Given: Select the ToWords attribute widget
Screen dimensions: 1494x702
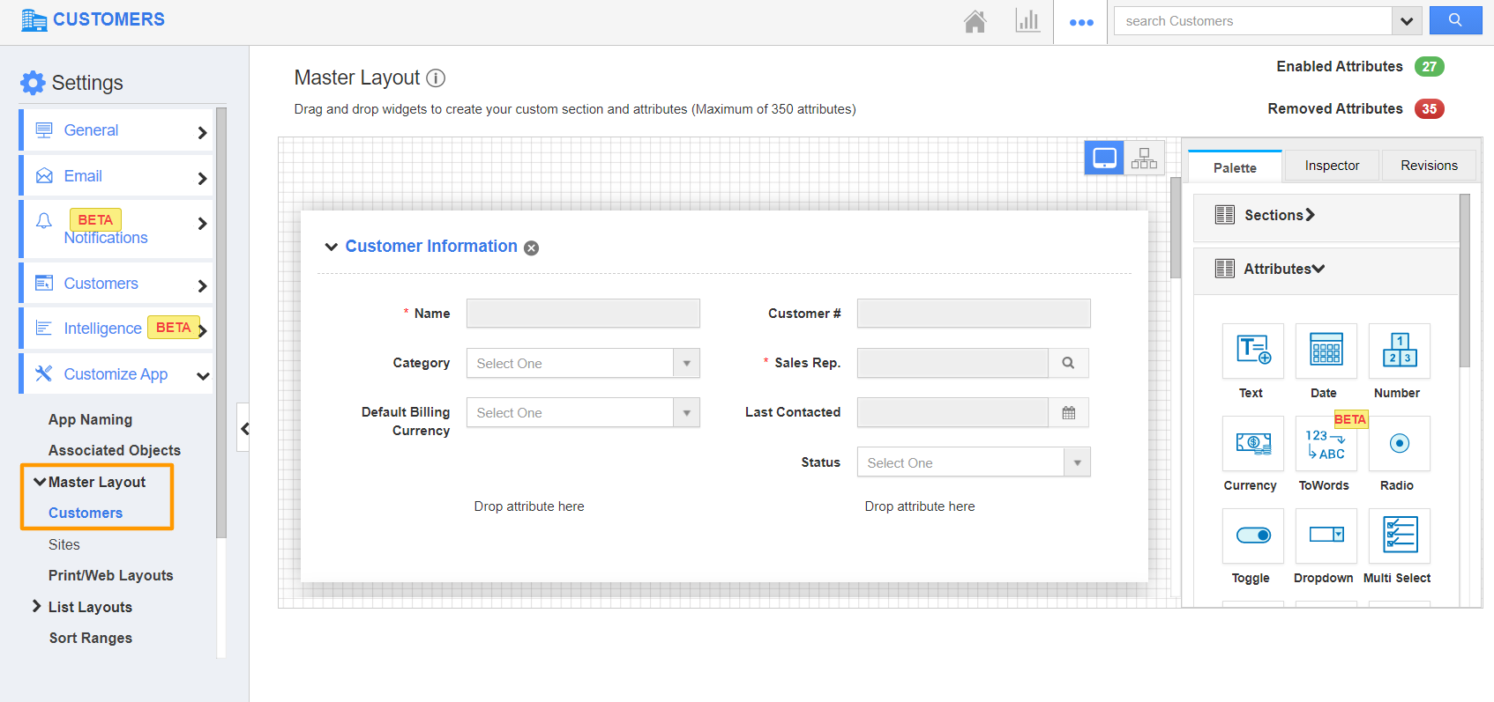Looking at the screenshot, I should [1326, 443].
